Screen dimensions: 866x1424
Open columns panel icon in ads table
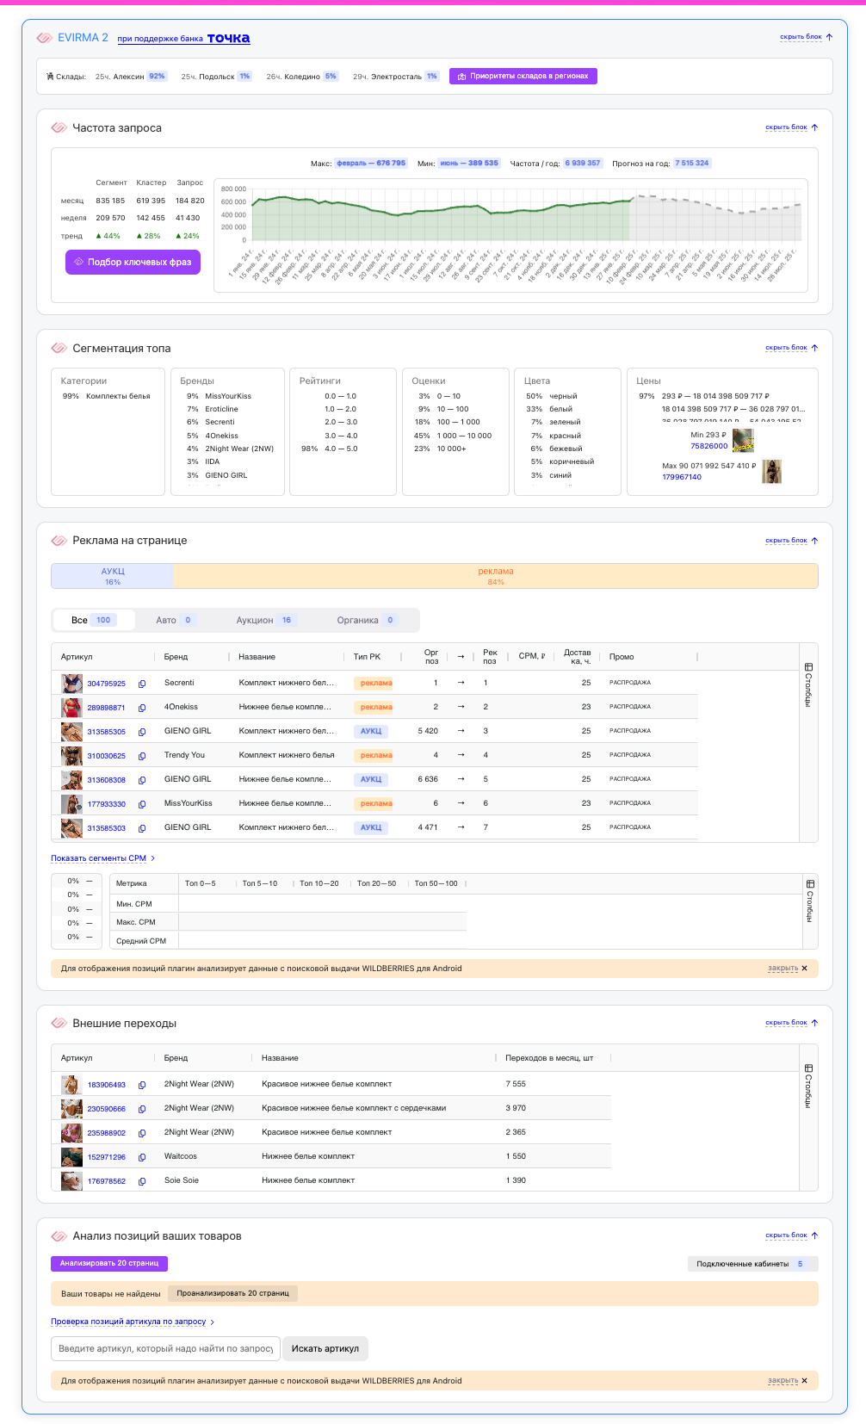coord(808,667)
